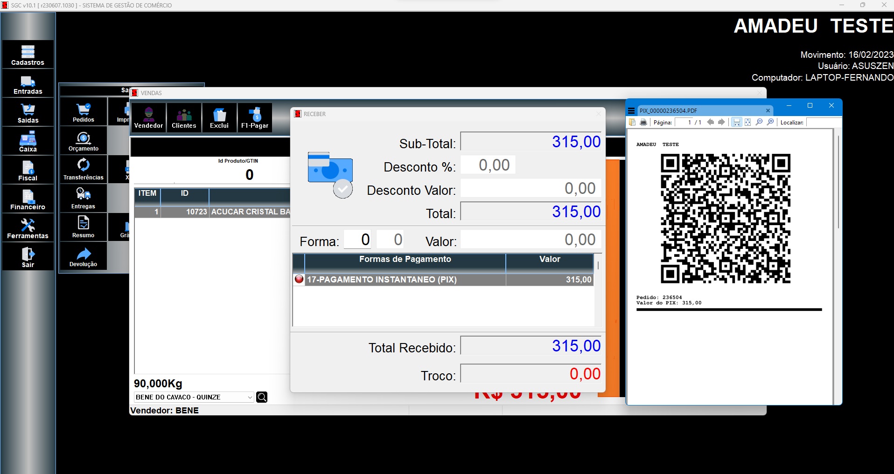The image size is (894, 474).
Task: Click the page number field in PDF viewer
Action: pos(684,122)
